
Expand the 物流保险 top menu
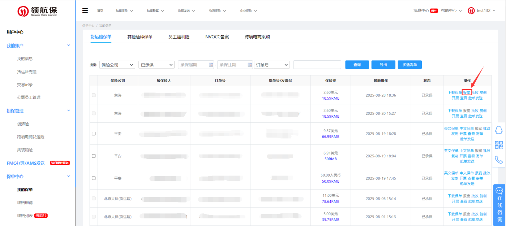click(218, 11)
